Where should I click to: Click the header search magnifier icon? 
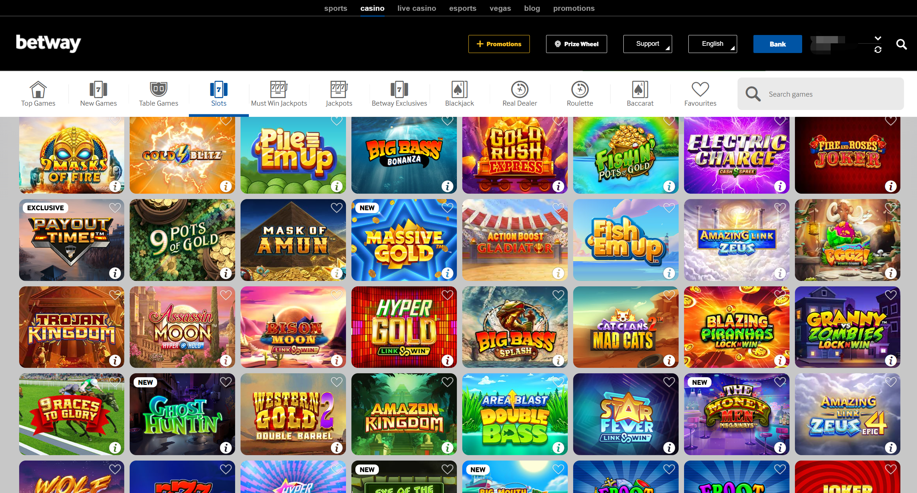click(901, 44)
